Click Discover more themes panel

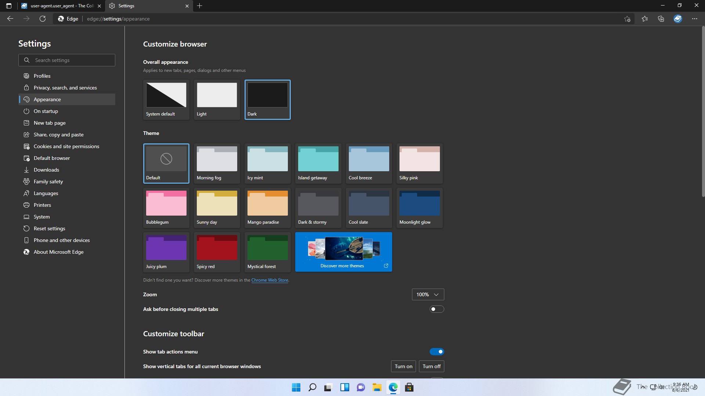(x=344, y=252)
